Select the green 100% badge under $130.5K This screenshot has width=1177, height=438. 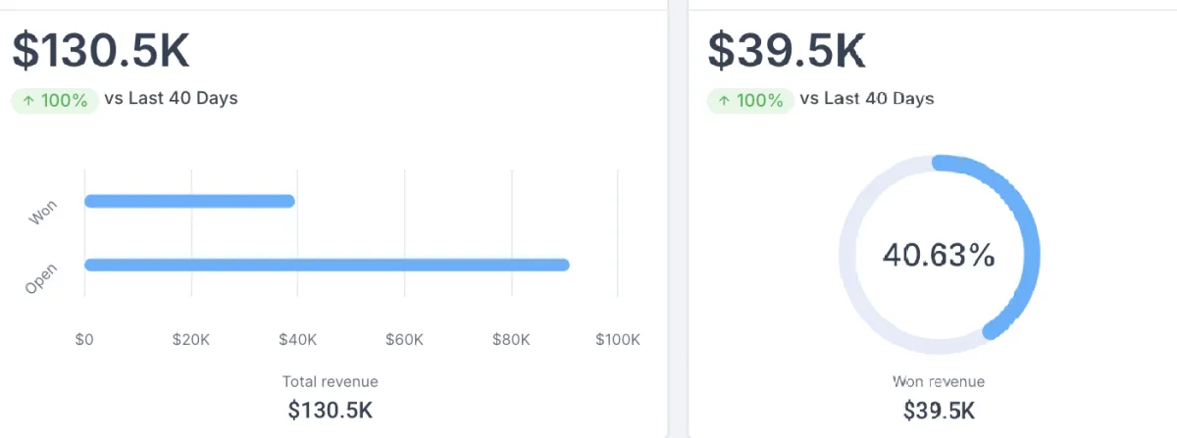click(55, 100)
